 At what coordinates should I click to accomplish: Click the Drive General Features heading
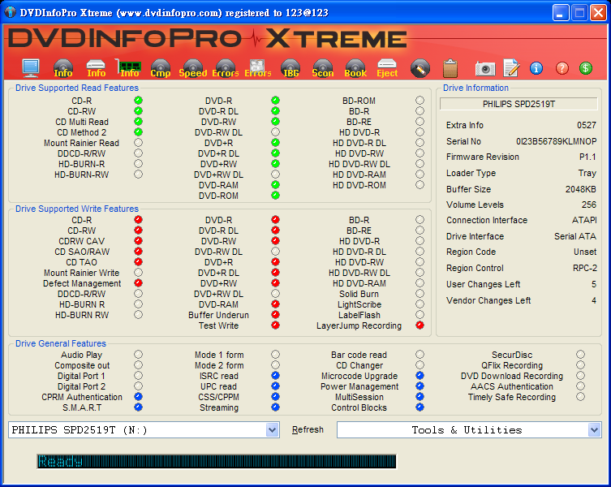[x=60, y=343]
